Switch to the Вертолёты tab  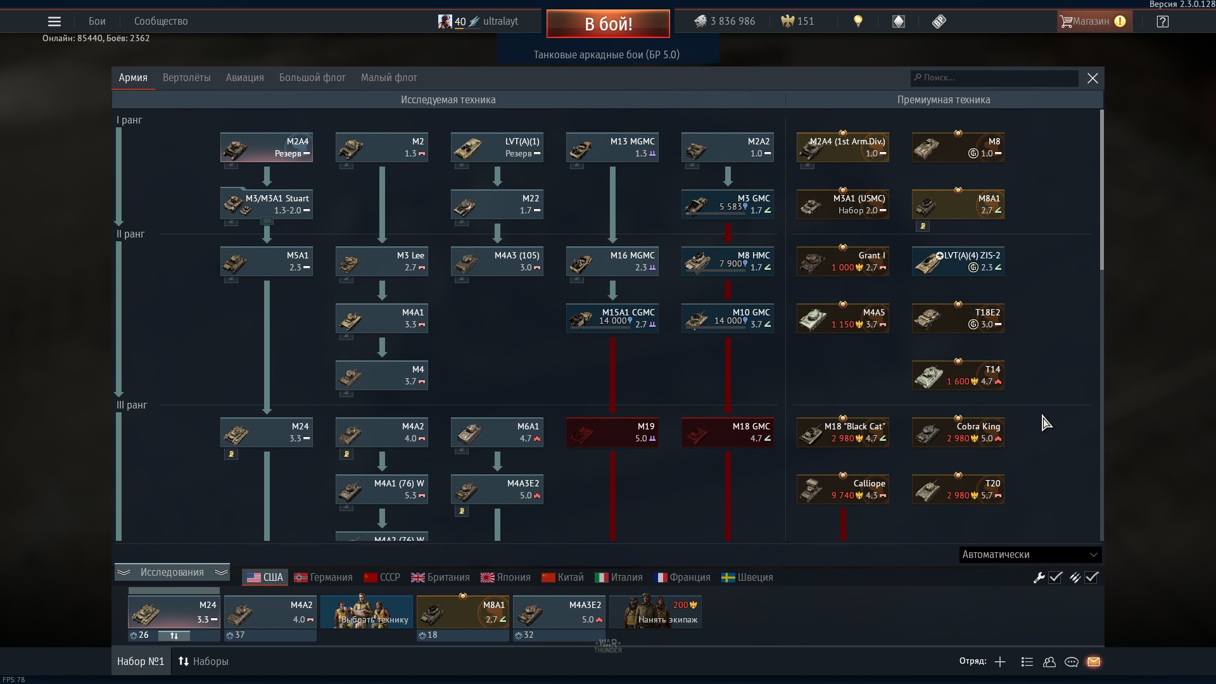point(187,77)
